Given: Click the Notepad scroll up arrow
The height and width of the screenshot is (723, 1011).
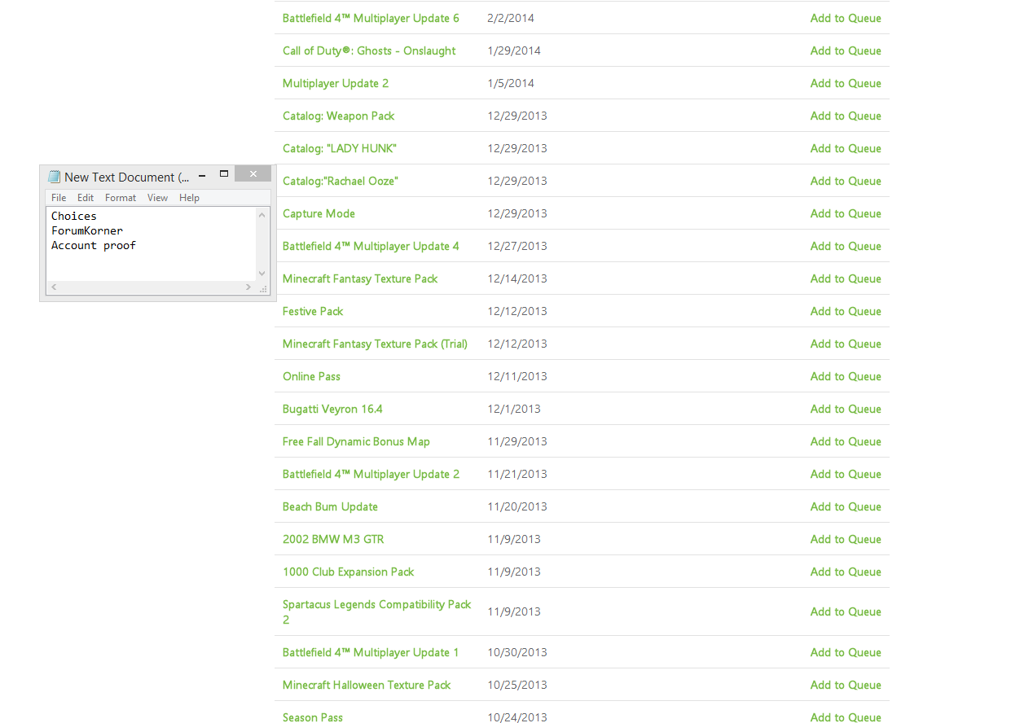Looking at the screenshot, I should (x=262, y=215).
